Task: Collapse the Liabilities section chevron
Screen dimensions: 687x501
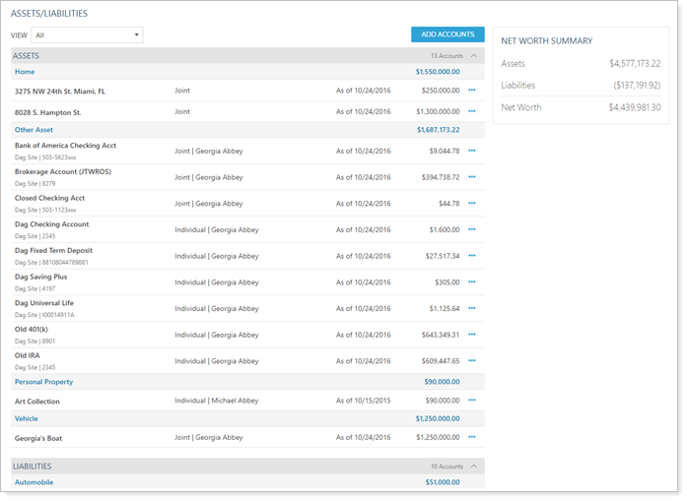Action: 474,467
